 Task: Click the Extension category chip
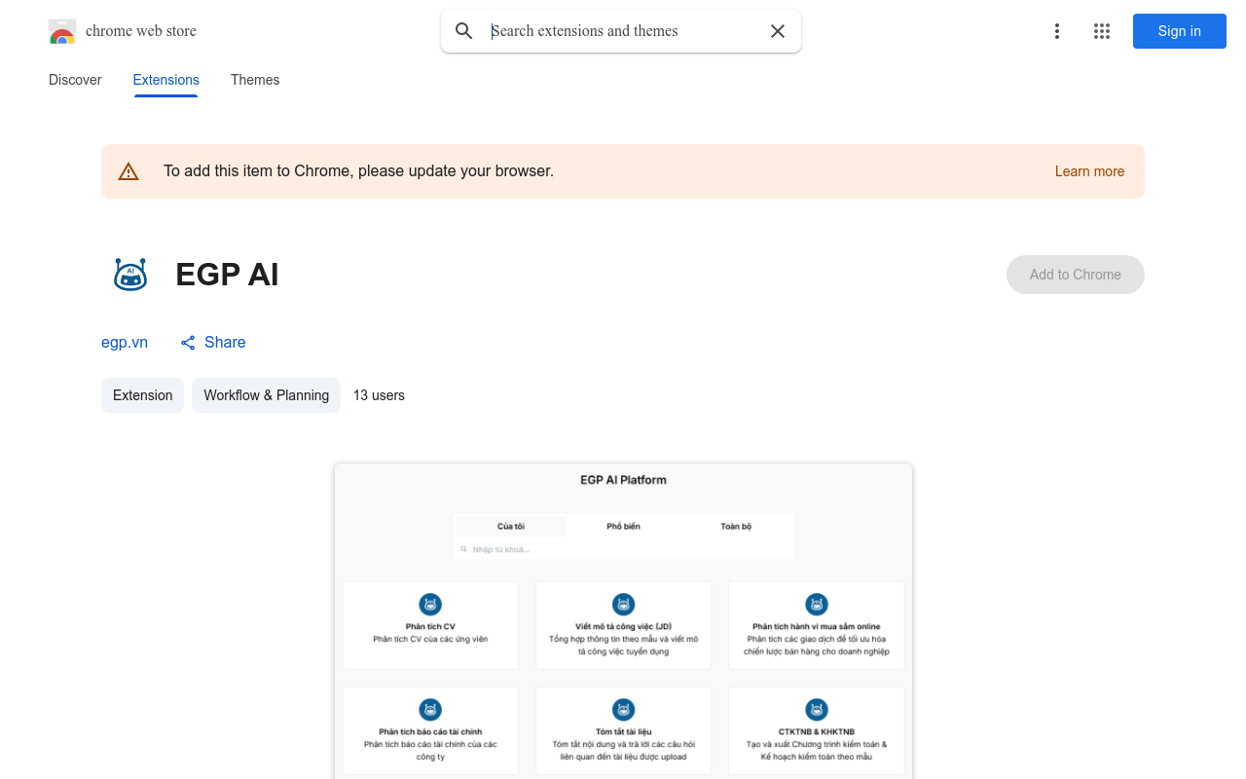pos(143,395)
